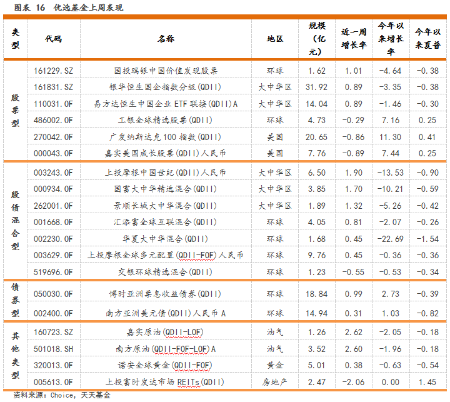Image resolution: width=450 pixels, height=402 pixels.
Task: Click fund code 161229.SZ
Action: 53,71
